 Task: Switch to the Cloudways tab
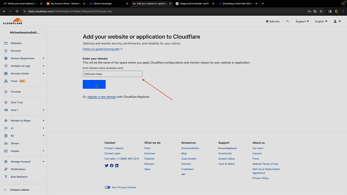(238, 3)
